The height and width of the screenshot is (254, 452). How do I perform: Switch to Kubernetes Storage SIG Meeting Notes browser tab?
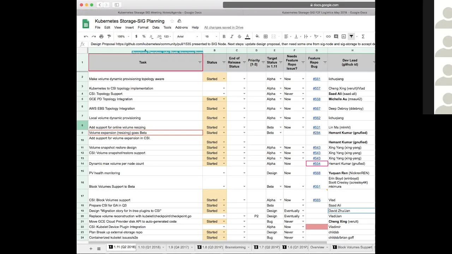pyautogui.click(x=160, y=13)
